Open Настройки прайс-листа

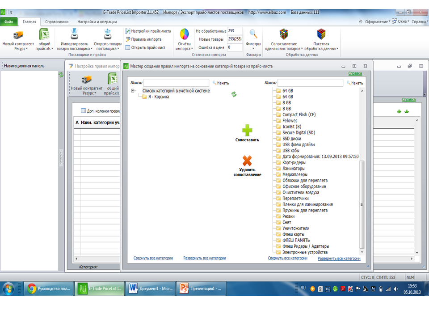(x=148, y=31)
